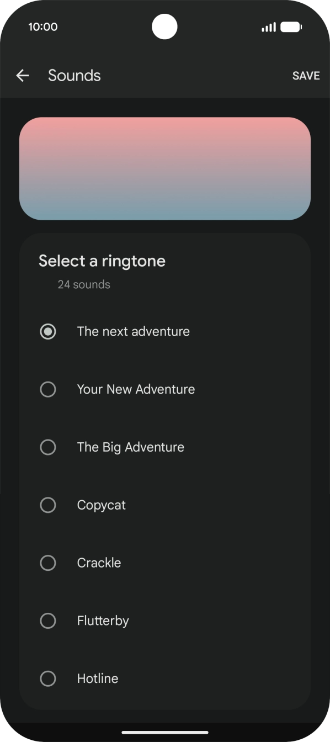The width and height of the screenshot is (330, 742).
Task: Tap the clock showing 10:00
Action: (43, 26)
